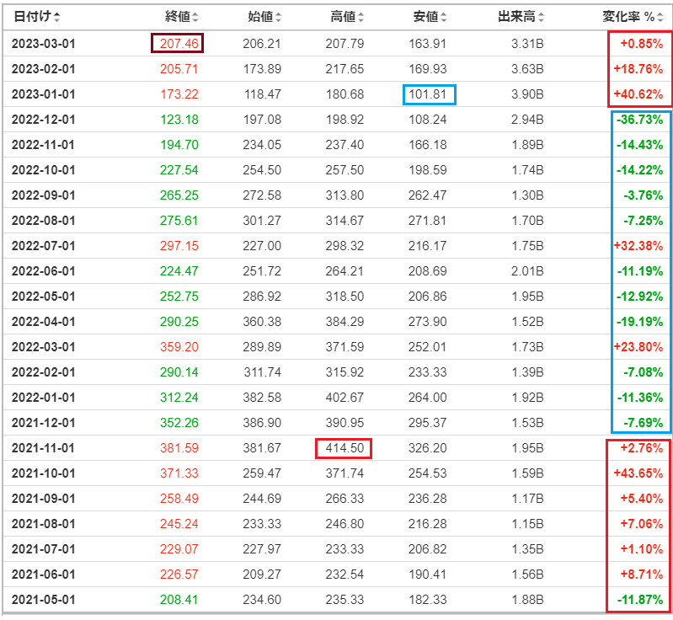Select opening value 259.47

[262, 473]
